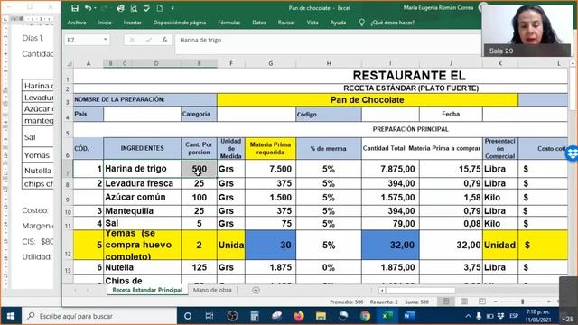Open the Windows Start menu
Screen dimensions: 578x325
(11, 316)
